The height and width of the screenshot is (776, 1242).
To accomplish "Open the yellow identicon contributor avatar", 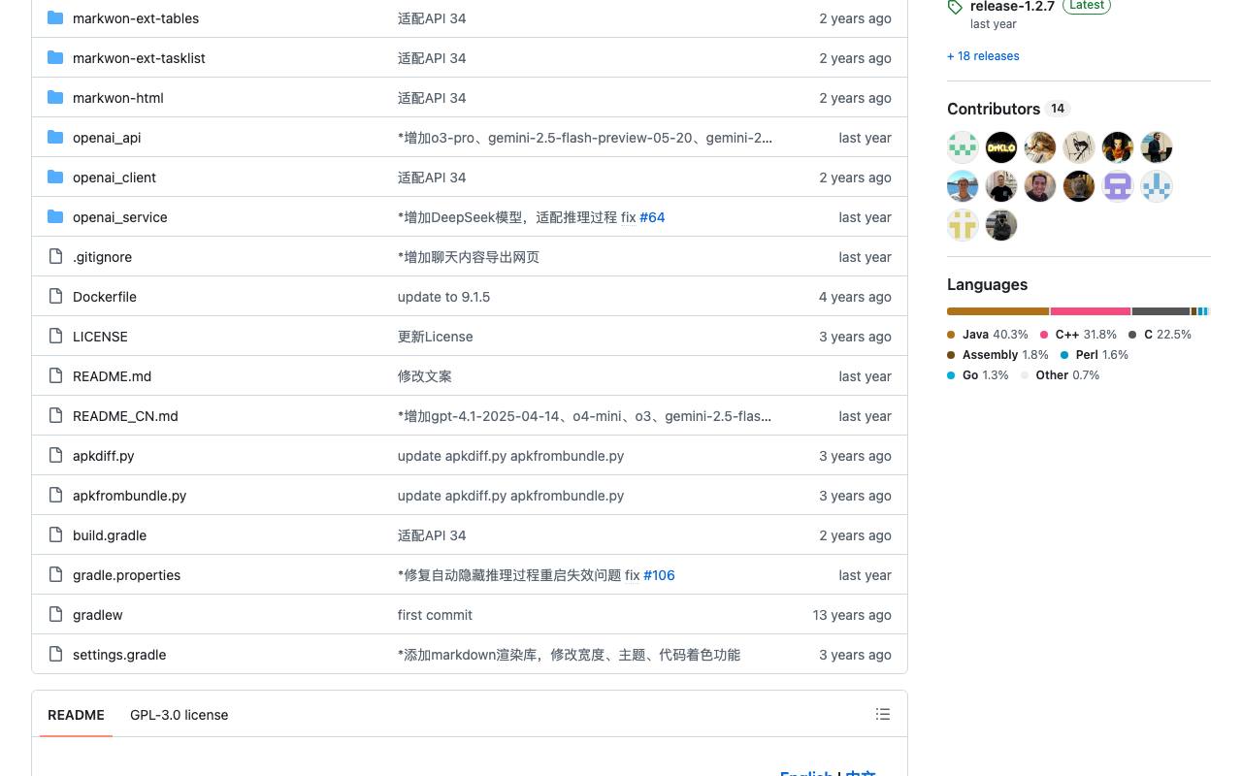I will pyautogui.click(x=963, y=225).
